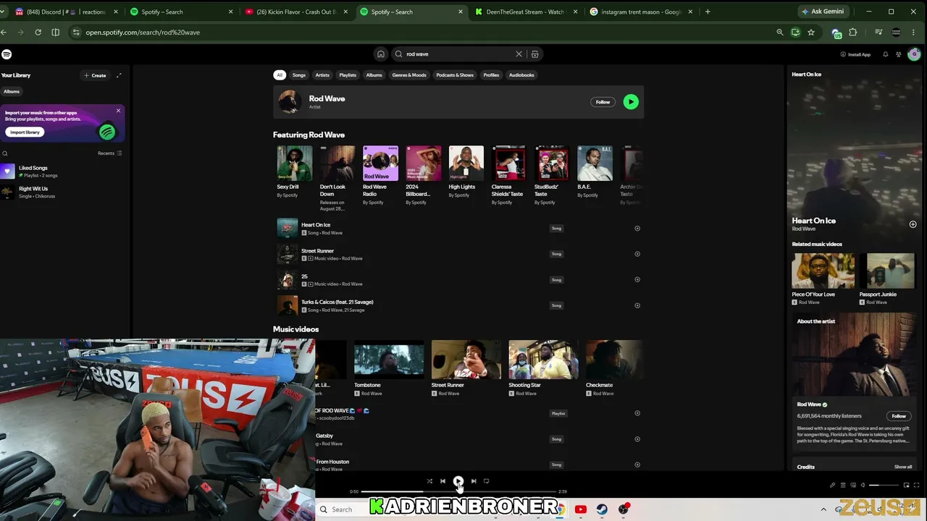Click the Import library button

[x=25, y=132]
